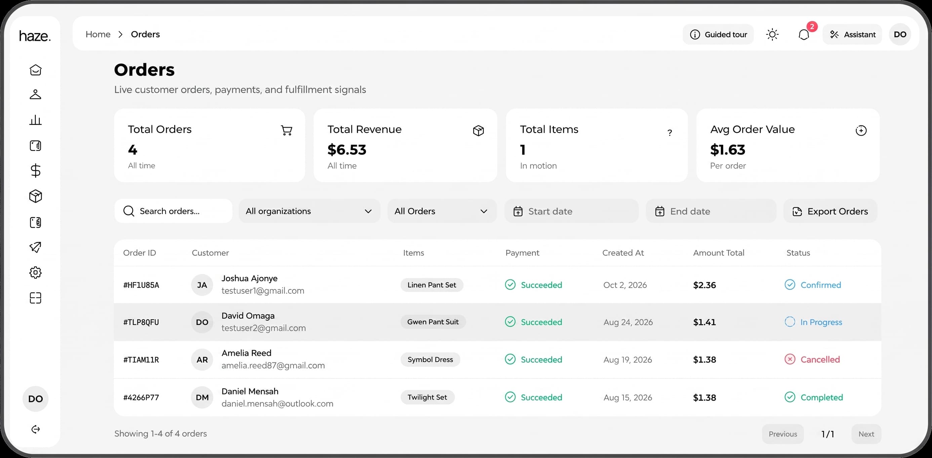Click the Completed status of Daniel Mensah
932x458 pixels.
(x=814, y=398)
